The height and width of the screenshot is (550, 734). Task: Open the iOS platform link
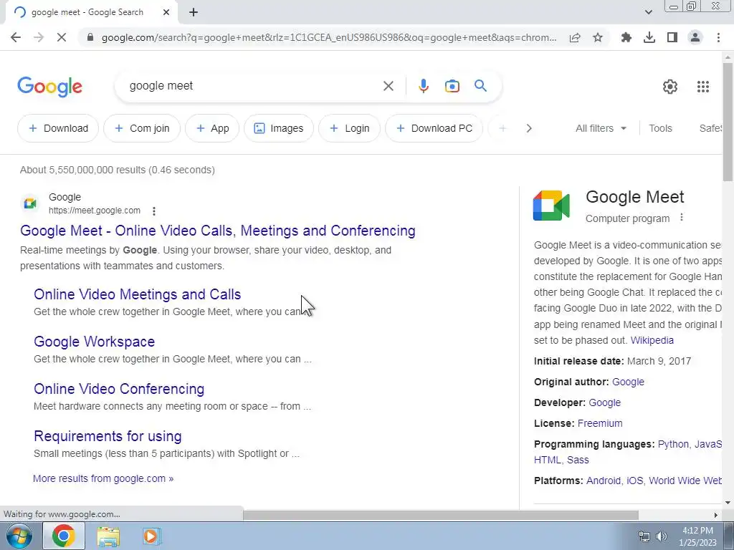(634, 481)
